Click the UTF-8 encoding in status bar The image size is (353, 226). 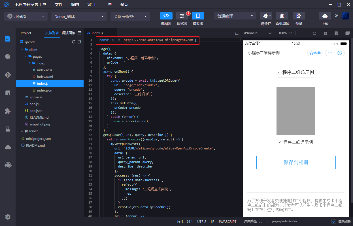click(x=202, y=221)
